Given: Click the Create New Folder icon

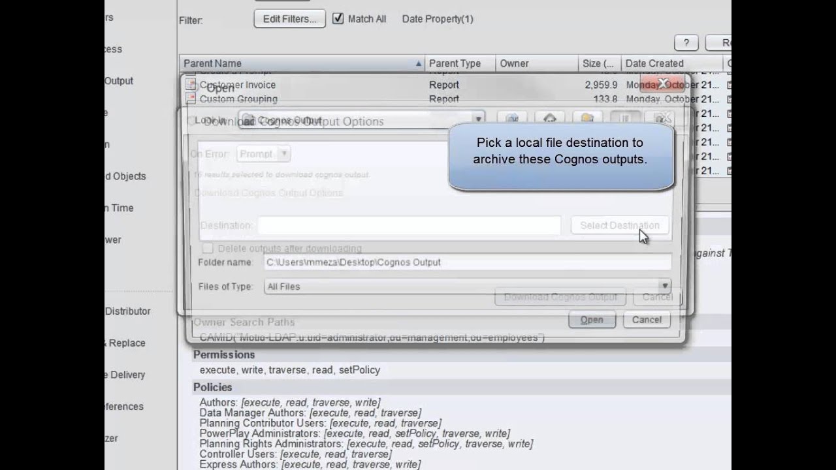Looking at the screenshot, I should 587,118.
